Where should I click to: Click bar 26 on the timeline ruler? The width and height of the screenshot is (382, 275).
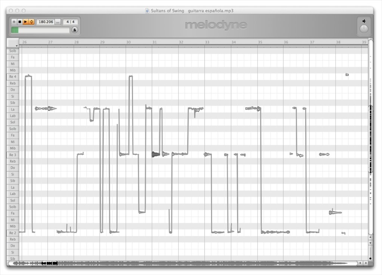(x=24, y=42)
